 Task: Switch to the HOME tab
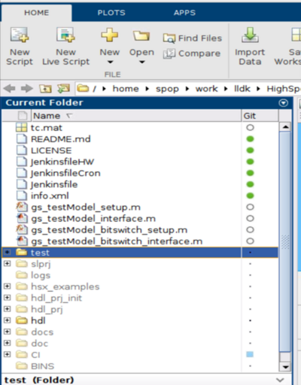pyautogui.click(x=37, y=13)
